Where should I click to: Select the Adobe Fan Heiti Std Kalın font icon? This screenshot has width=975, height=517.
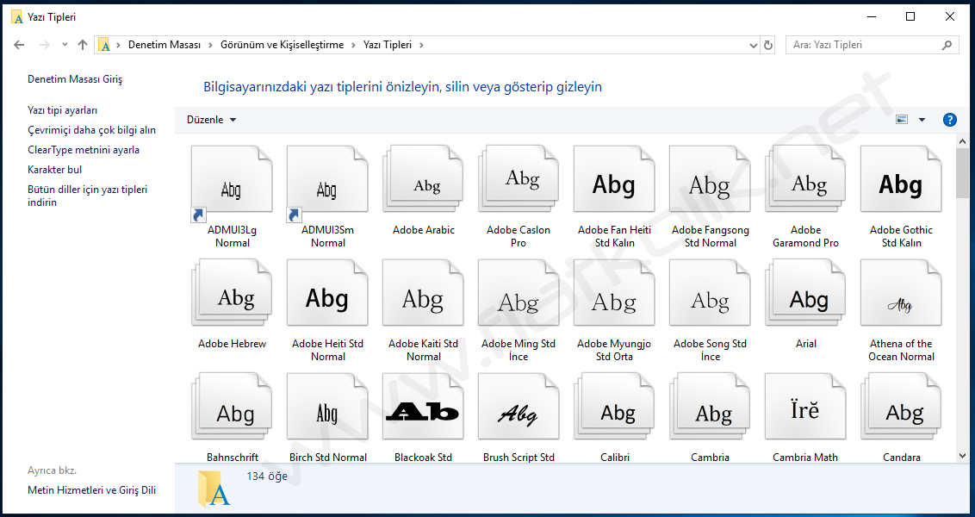click(614, 180)
